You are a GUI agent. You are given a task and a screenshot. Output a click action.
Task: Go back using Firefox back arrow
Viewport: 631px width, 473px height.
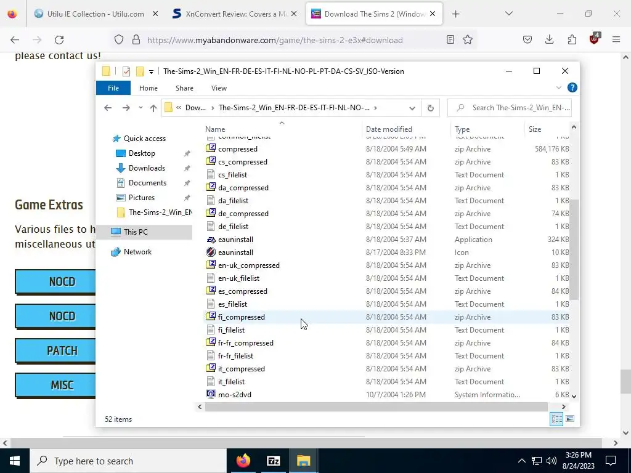[x=15, y=40]
